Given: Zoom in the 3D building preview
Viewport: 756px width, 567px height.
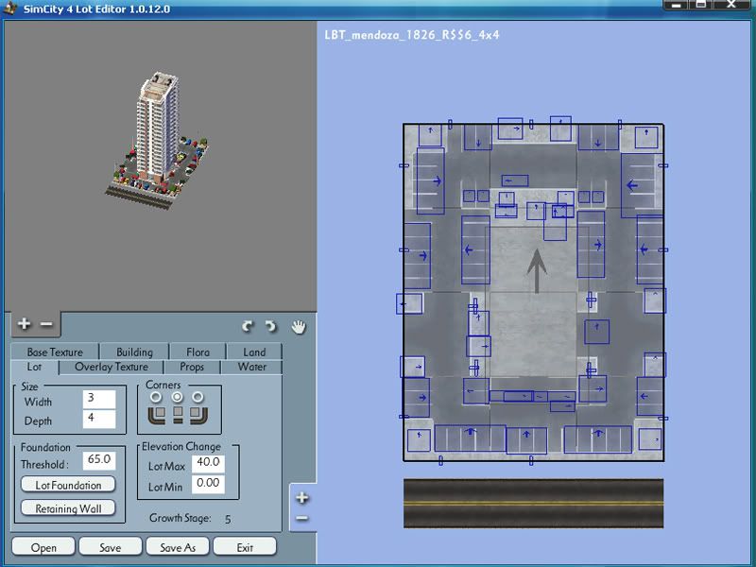Looking at the screenshot, I should point(24,324).
